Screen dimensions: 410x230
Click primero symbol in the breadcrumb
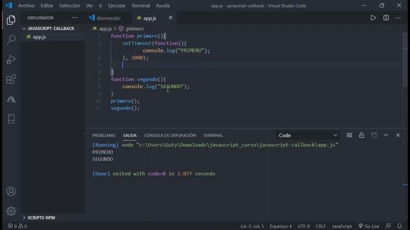[x=135, y=29]
